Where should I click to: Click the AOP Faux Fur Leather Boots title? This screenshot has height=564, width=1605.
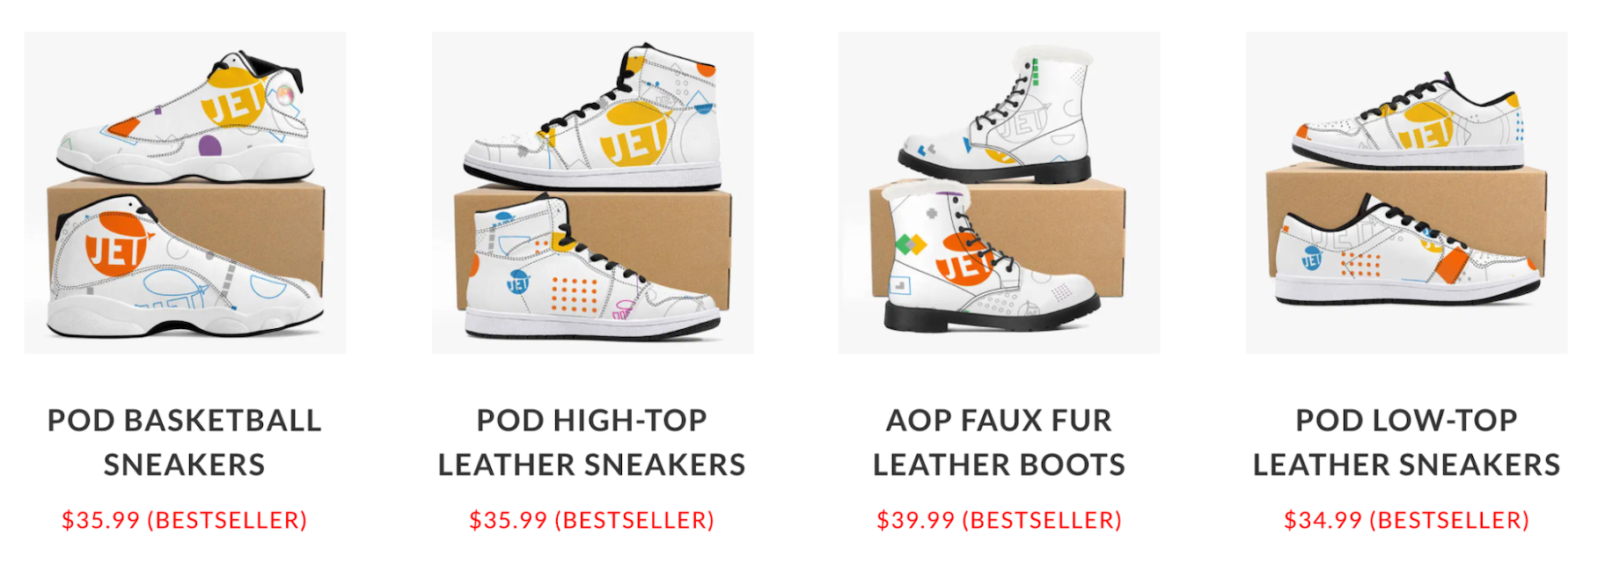[999, 443]
